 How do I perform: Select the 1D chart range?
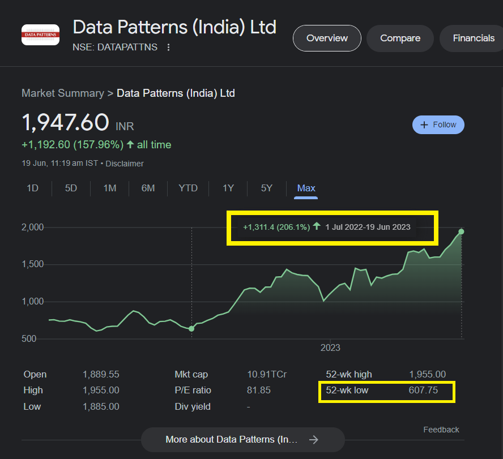point(32,188)
